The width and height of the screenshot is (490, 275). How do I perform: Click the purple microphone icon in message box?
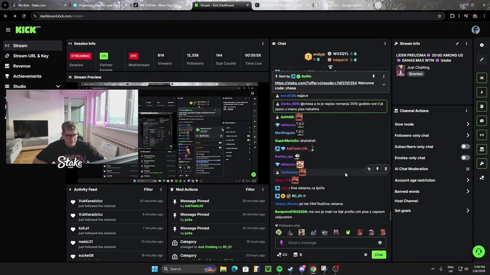point(281,243)
